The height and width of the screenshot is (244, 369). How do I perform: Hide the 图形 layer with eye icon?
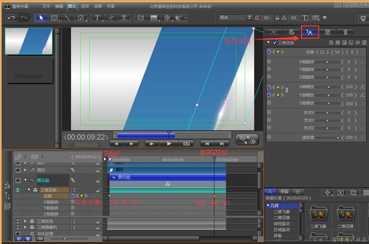click(18, 170)
